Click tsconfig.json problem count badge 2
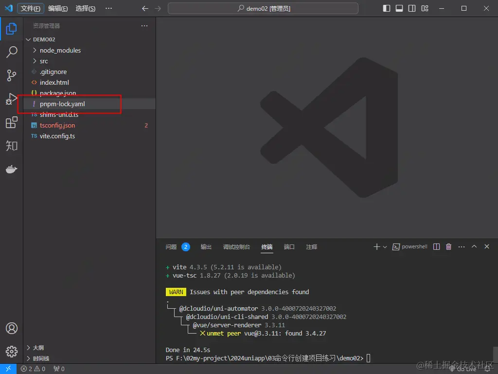The width and height of the screenshot is (498, 374). point(146,125)
